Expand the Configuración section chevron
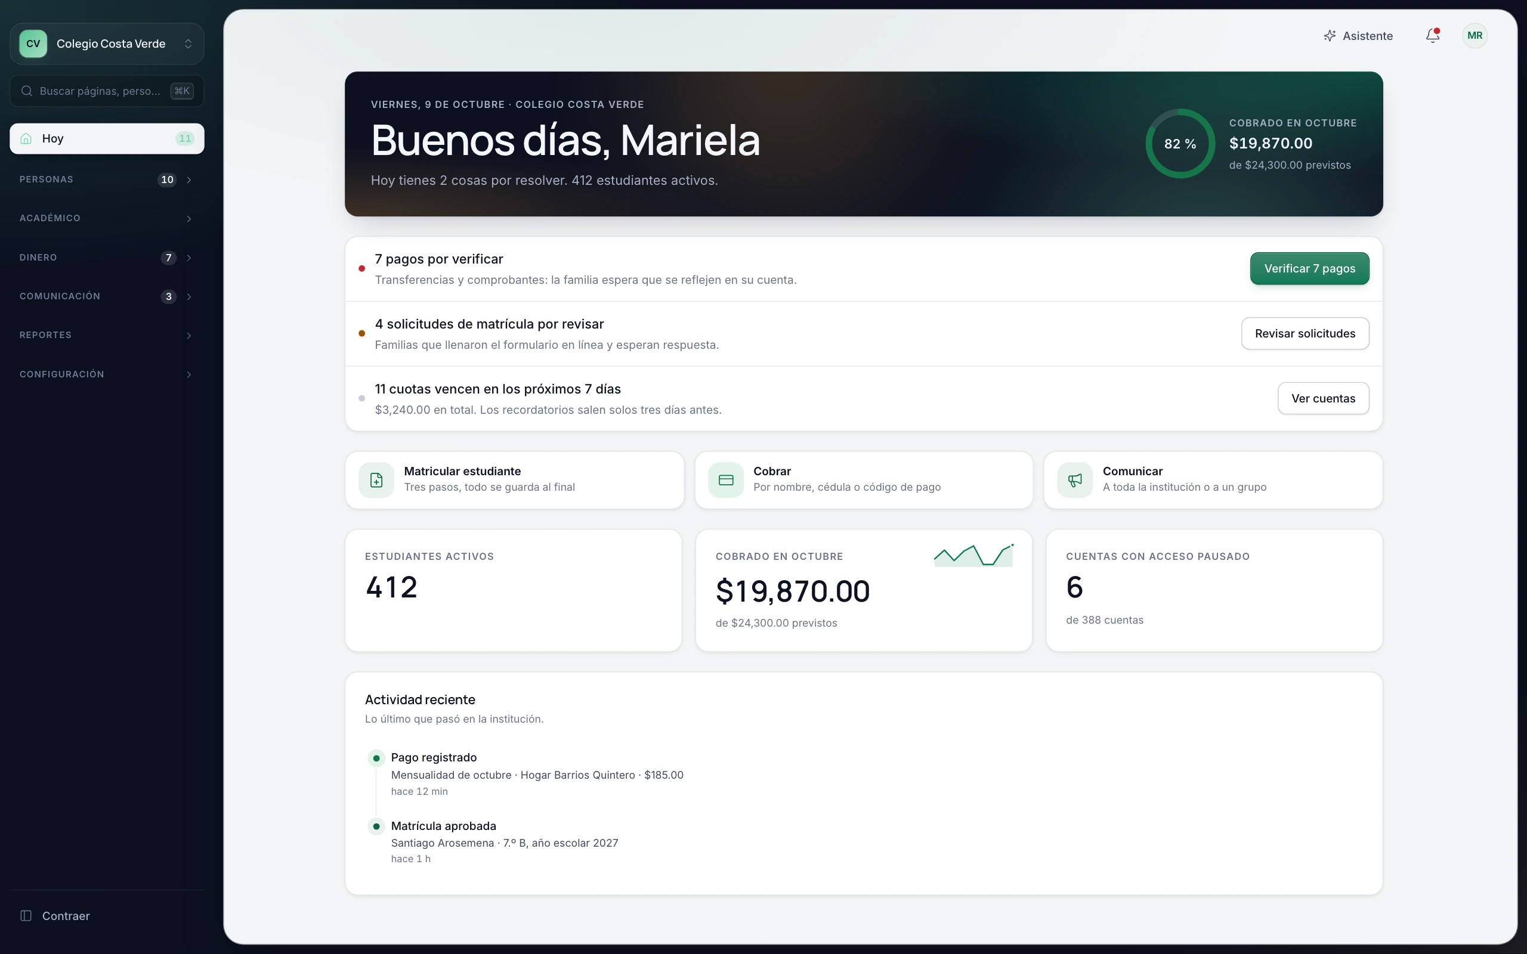 (x=188, y=374)
